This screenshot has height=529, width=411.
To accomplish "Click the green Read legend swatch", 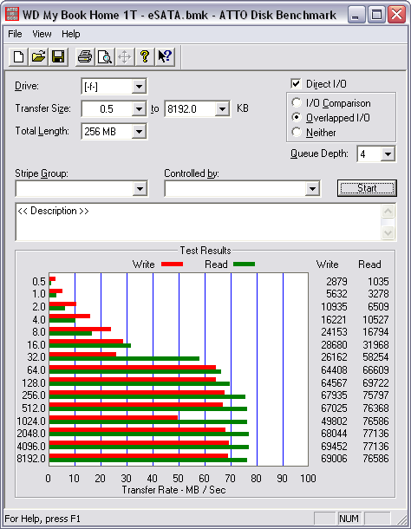I will click(244, 264).
